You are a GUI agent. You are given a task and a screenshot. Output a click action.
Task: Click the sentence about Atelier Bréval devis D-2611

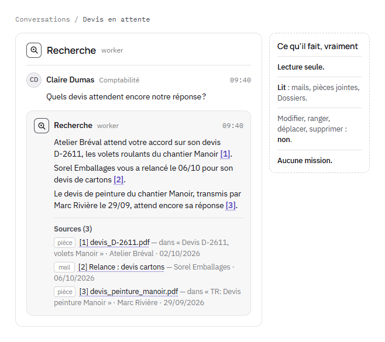(x=143, y=148)
